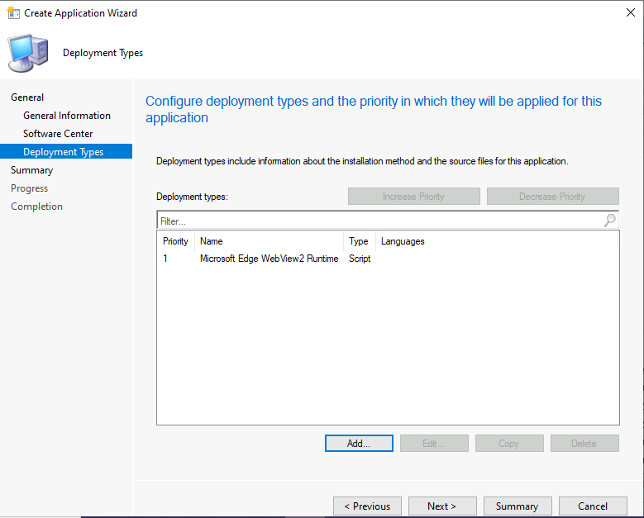Image resolution: width=644 pixels, height=518 pixels.
Task: Click the Decrease Priority button
Action: click(552, 196)
